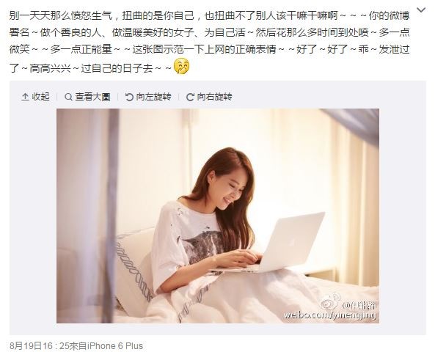The width and height of the screenshot is (435, 352).
Task: Choose 向左旋转 to rotate left
Action: tap(153, 97)
